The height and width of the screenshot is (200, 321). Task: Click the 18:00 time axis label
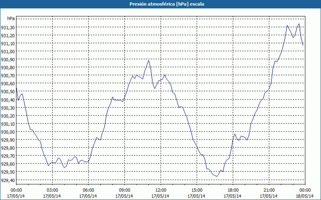pyautogui.click(x=233, y=190)
